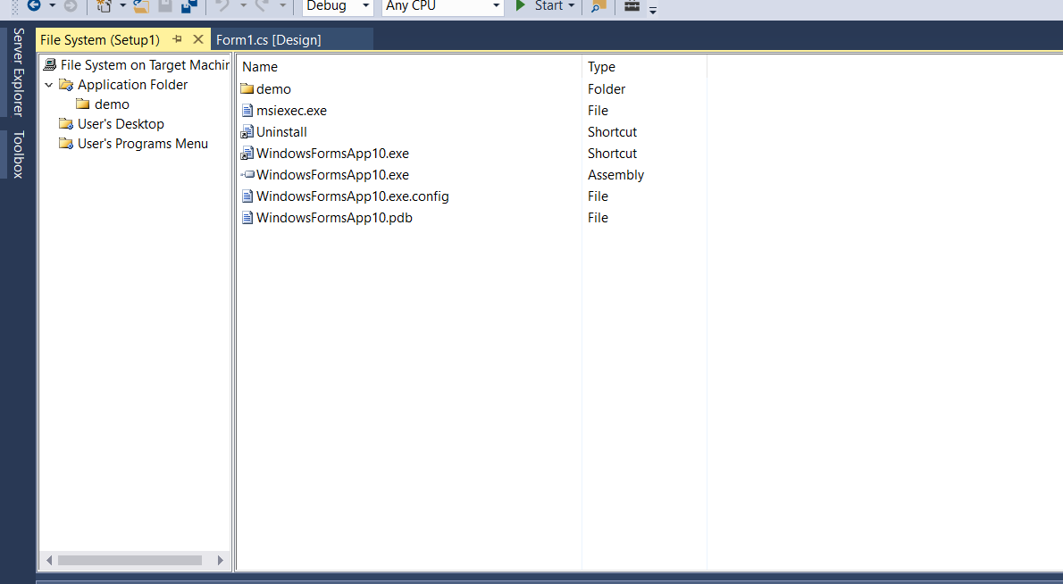Viewport: 1063px width, 584px height.
Task: Pin the File System (Setup1) tab
Action: pos(178,39)
